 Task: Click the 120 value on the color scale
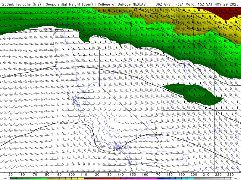pyautogui.click(x=96, y=175)
